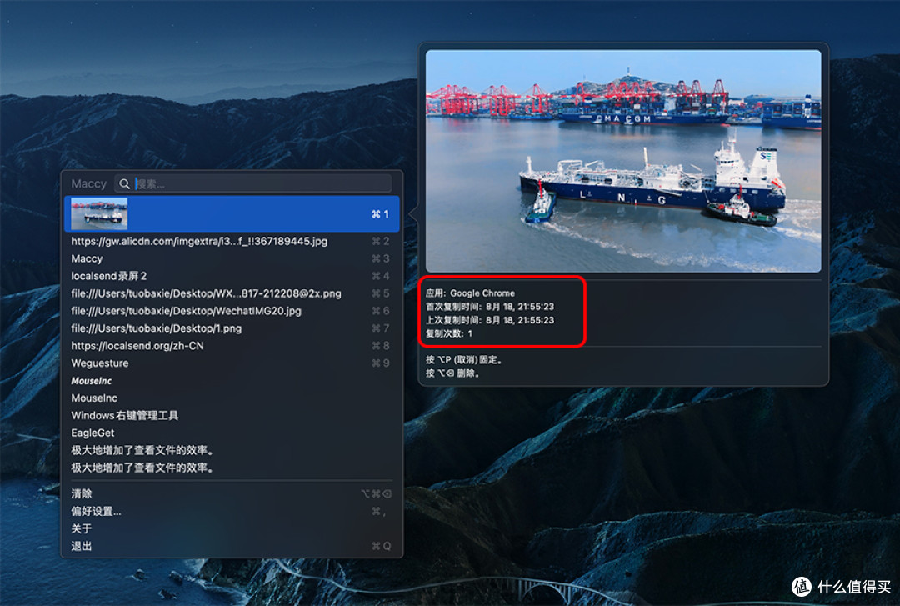Open the 关于 about item
The height and width of the screenshot is (606, 900).
point(232,528)
